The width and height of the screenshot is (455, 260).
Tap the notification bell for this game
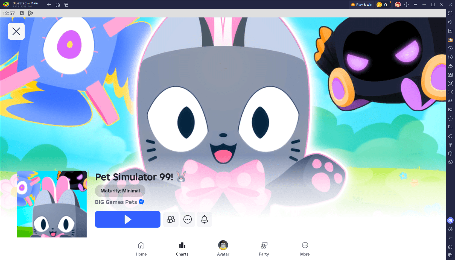(x=204, y=219)
